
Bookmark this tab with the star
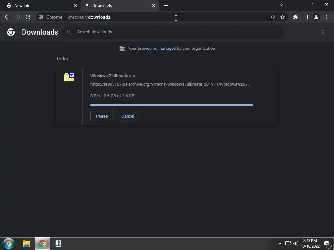[282, 17]
